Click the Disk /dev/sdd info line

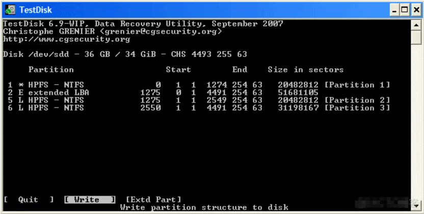point(125,55)
